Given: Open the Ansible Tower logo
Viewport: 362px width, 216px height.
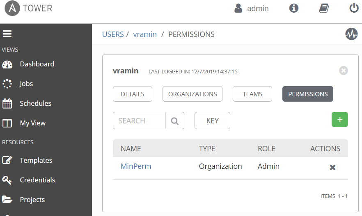Looking at the screenshot, I should pyautogui.click(x=28, y=8).
